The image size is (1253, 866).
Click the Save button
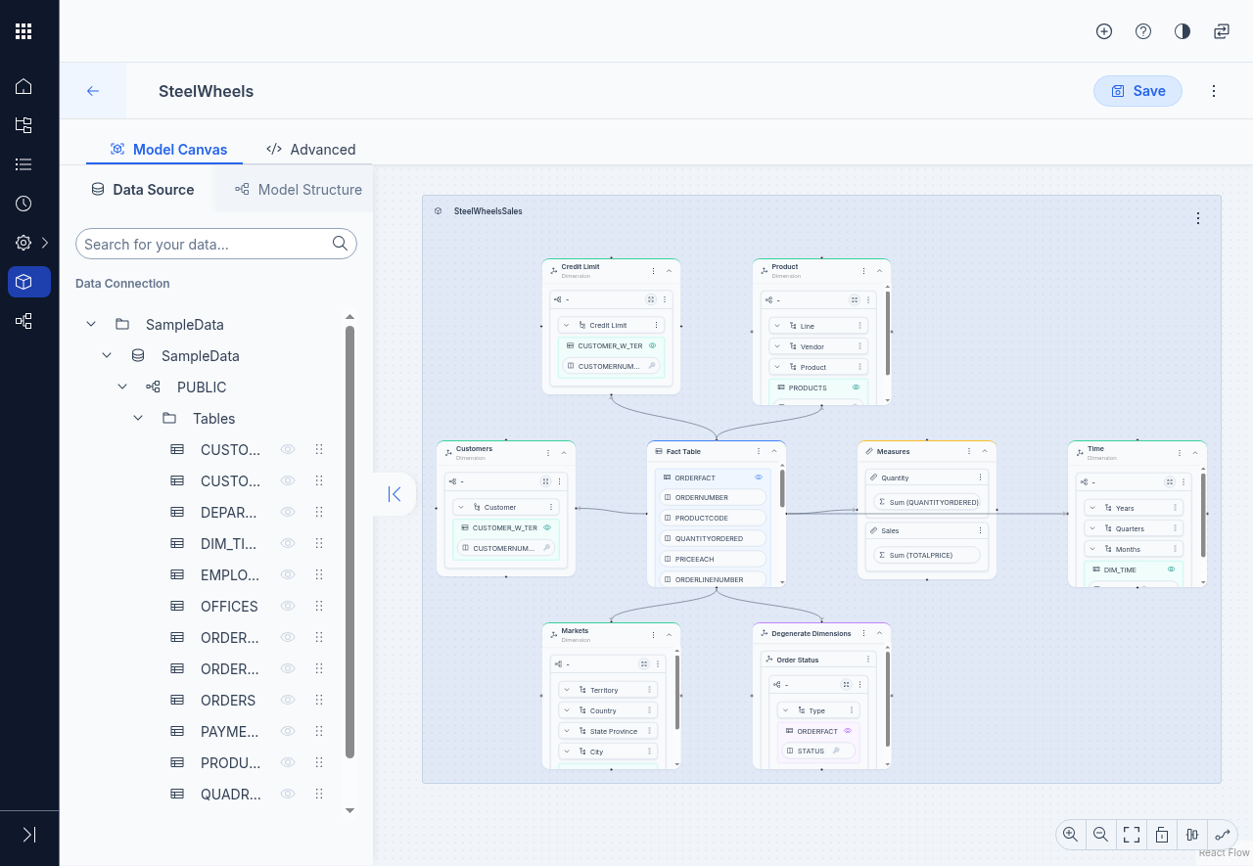pyautogui.click(x=1137, y=91)
